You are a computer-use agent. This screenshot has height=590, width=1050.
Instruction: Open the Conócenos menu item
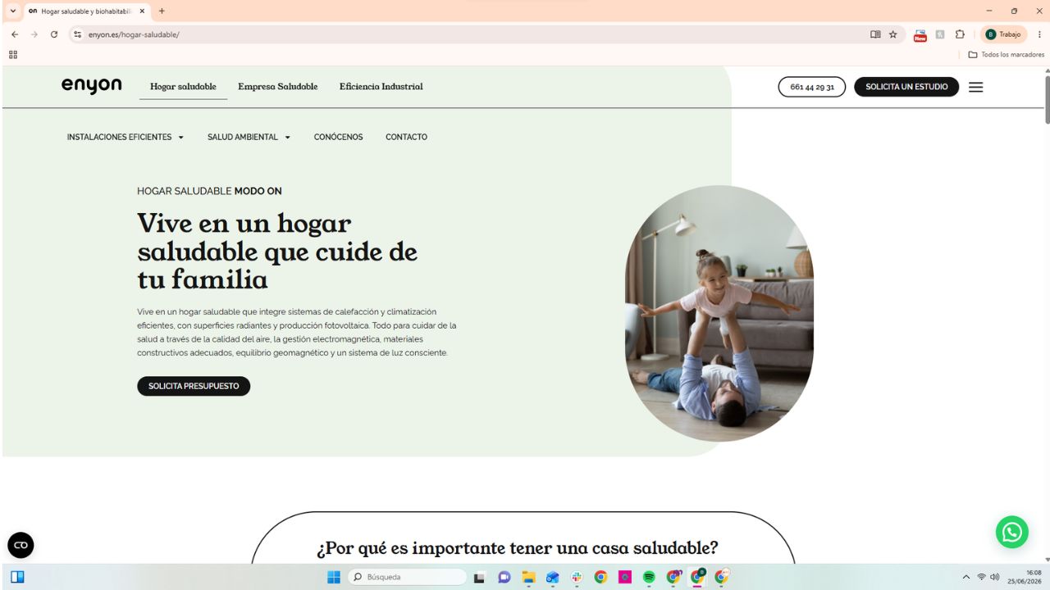(x=338, y=137)
